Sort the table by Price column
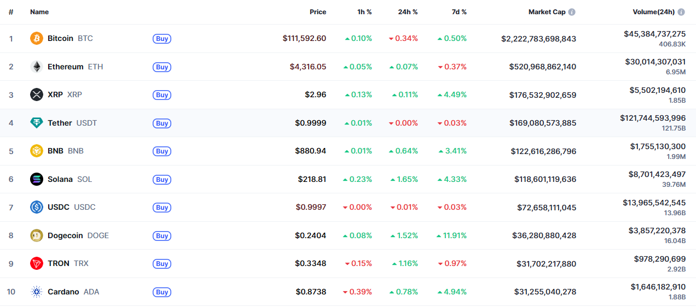 [x=317, y=12]
